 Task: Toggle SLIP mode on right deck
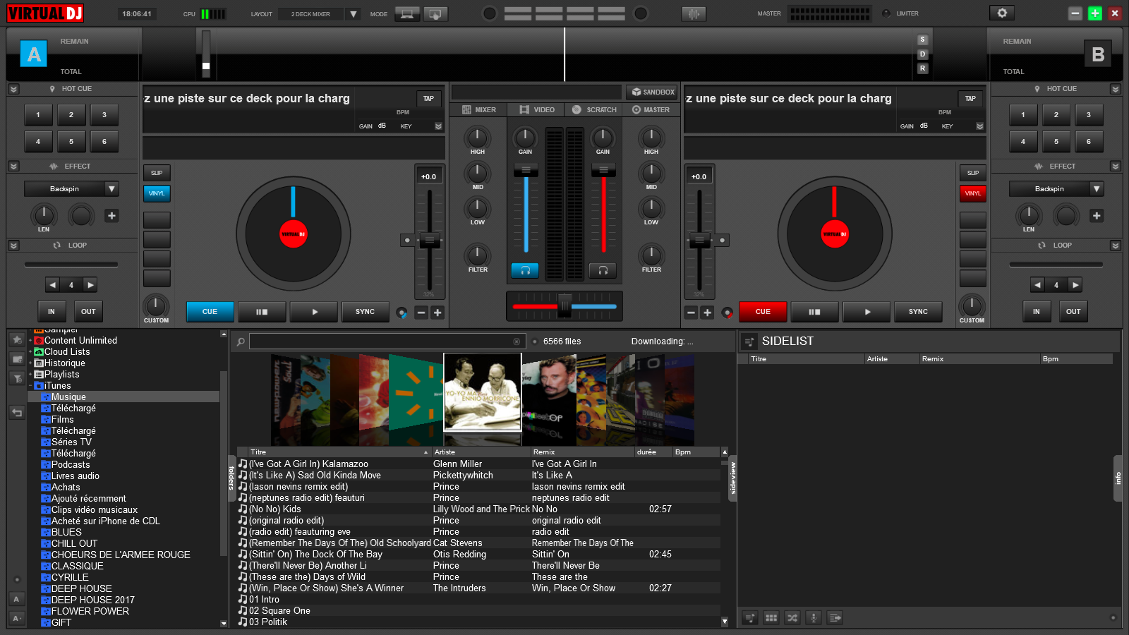point(972,173)
